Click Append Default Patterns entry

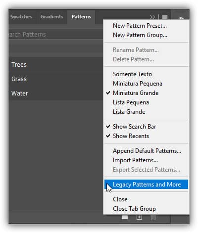(146, 151)
